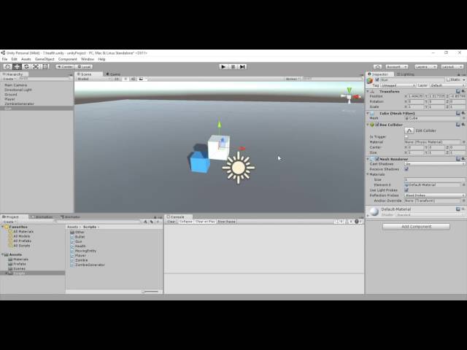
Task: Collapse the Transform component
Action: click(x=368, y=91)
